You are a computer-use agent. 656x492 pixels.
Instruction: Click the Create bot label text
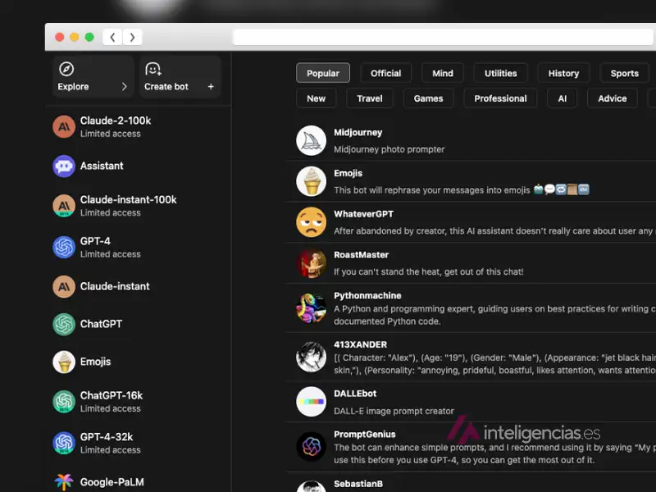pyautogui.click(x=166, y=87)
